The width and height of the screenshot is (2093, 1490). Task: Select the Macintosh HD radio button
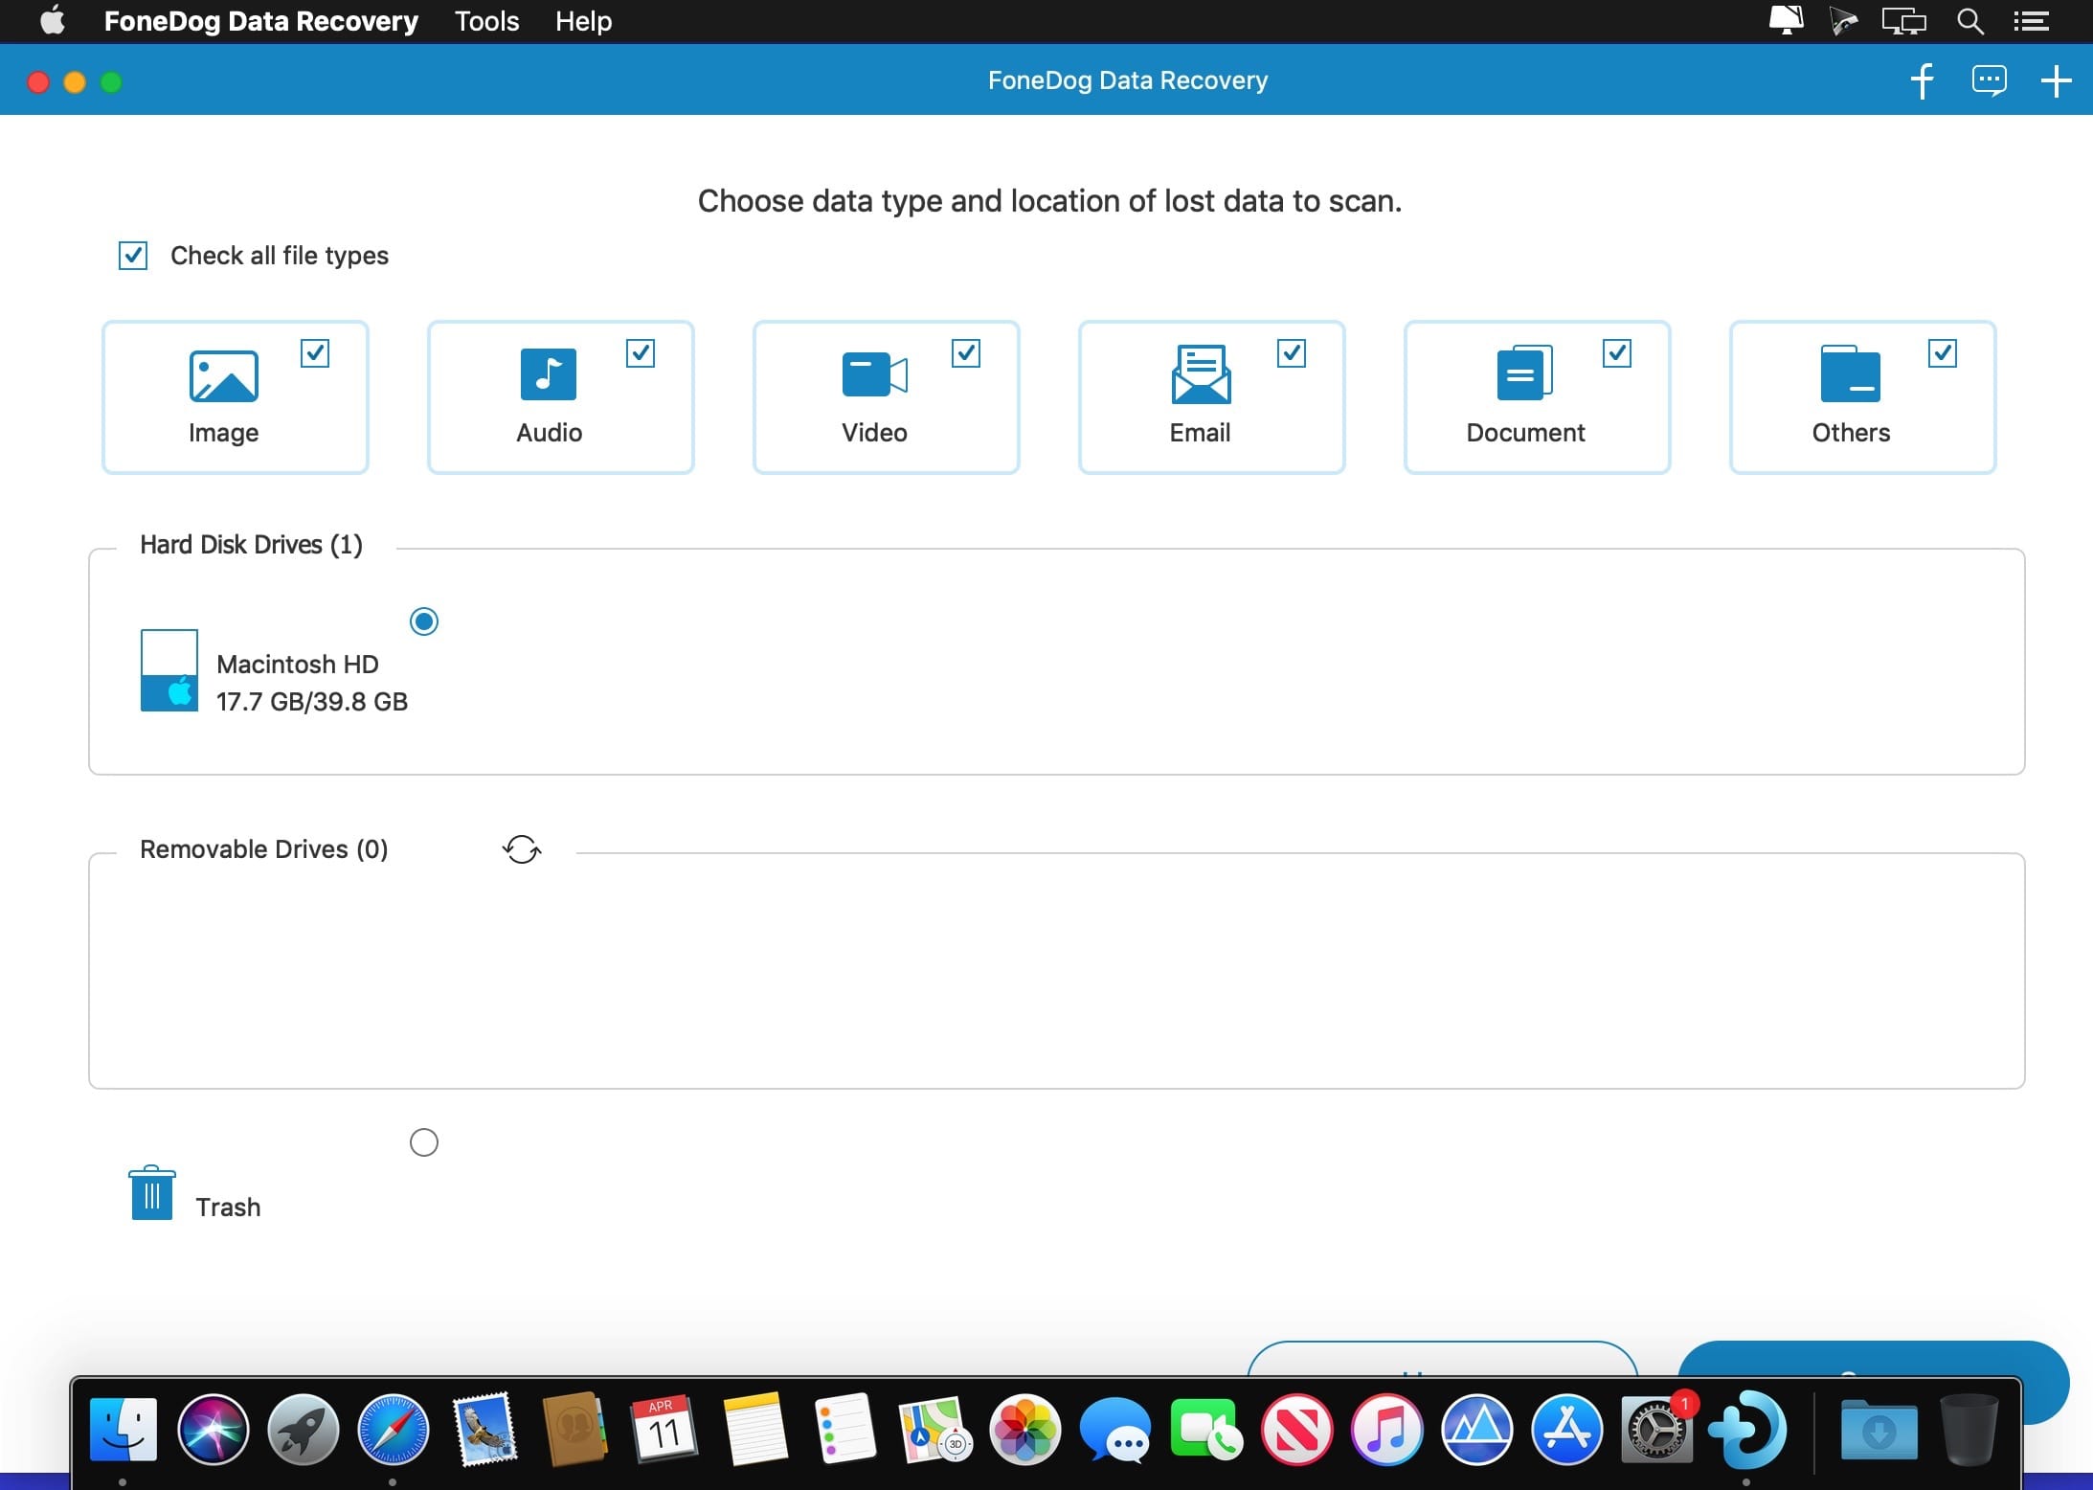tap(424, 621)
